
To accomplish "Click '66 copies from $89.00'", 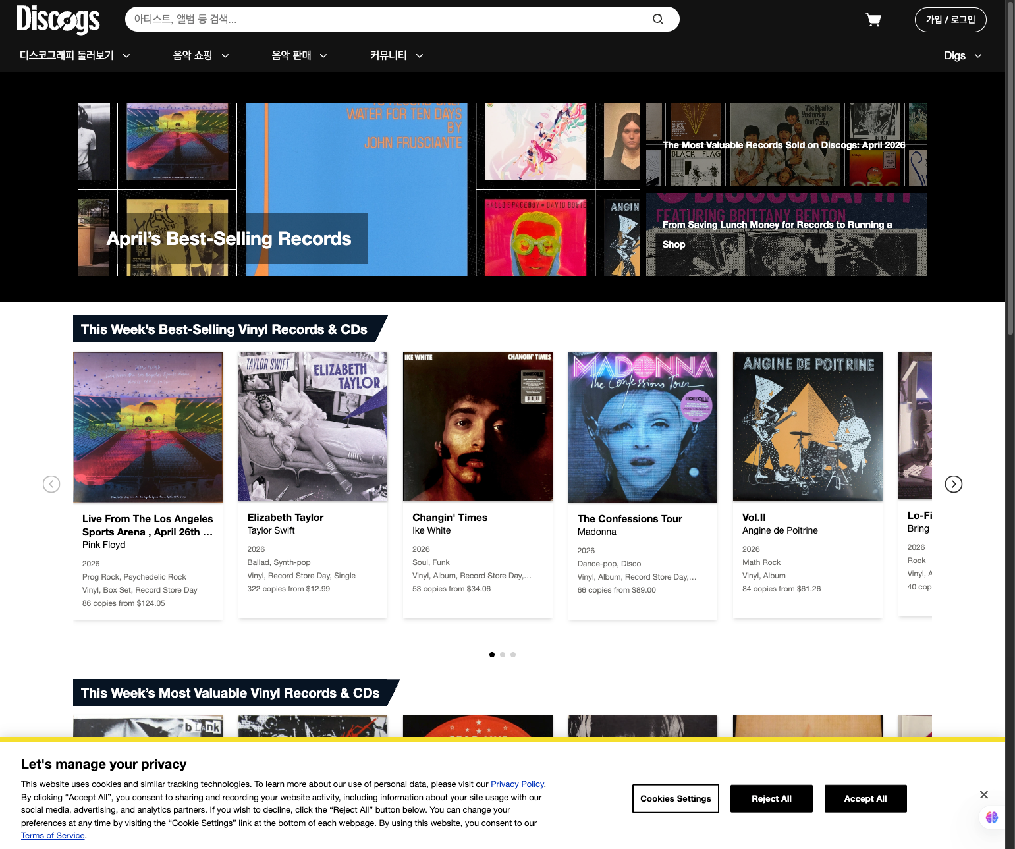I will point(617,590).
